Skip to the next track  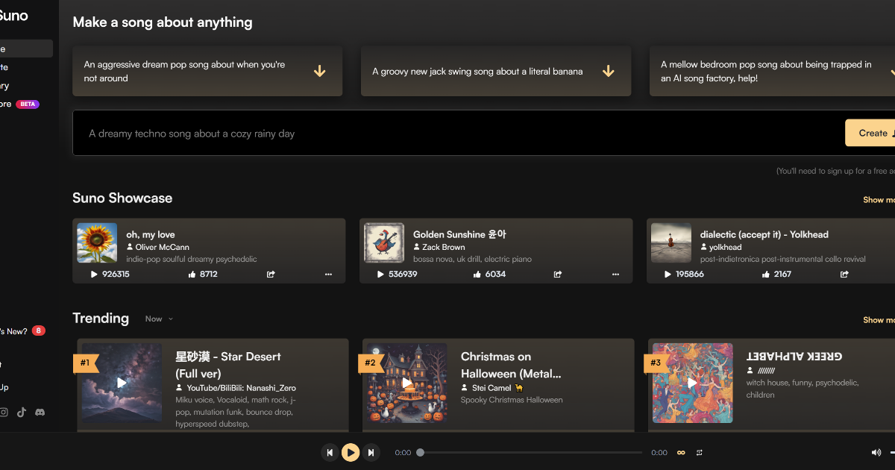click(371, 452)
